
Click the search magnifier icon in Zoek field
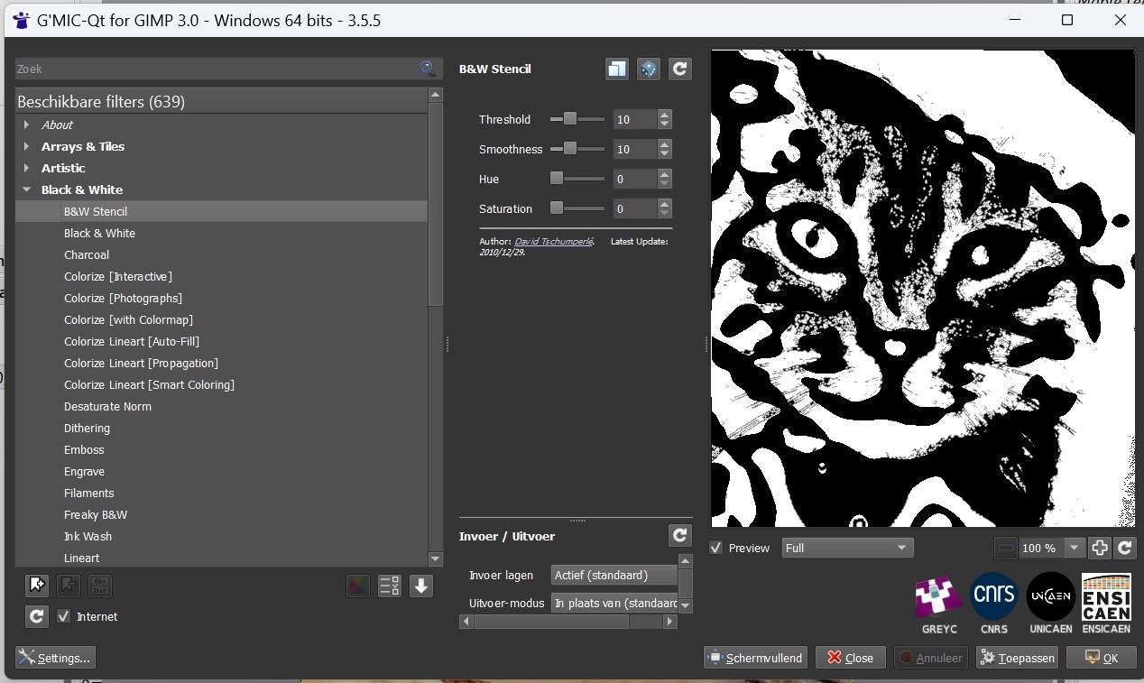point(428,69)
